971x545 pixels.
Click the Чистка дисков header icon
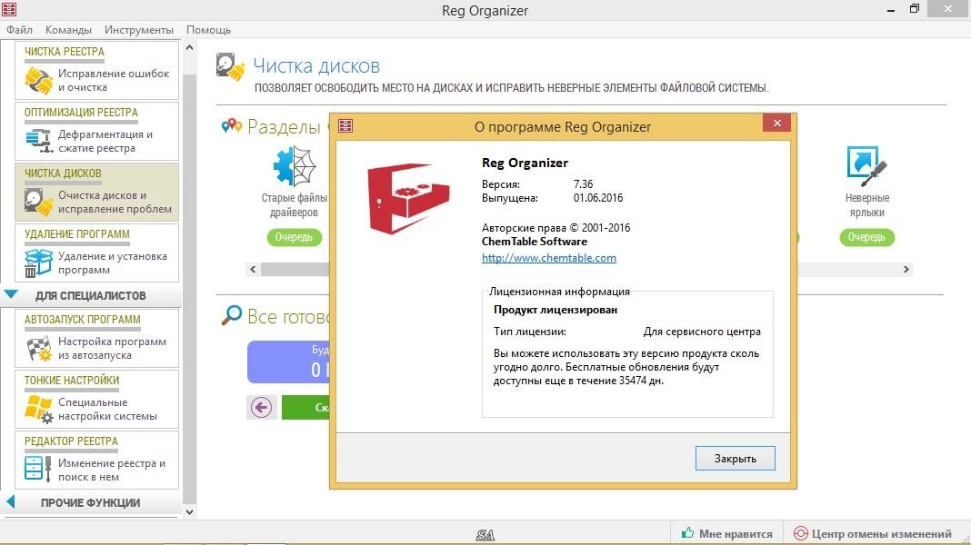230,67
